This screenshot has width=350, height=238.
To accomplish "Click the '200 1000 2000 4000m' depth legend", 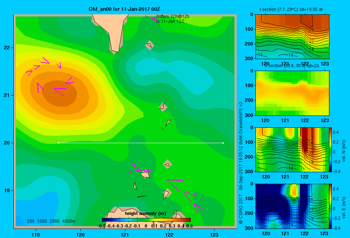I will (51, 221).
